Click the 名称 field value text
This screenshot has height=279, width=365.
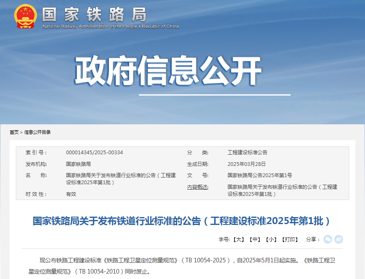121,179
